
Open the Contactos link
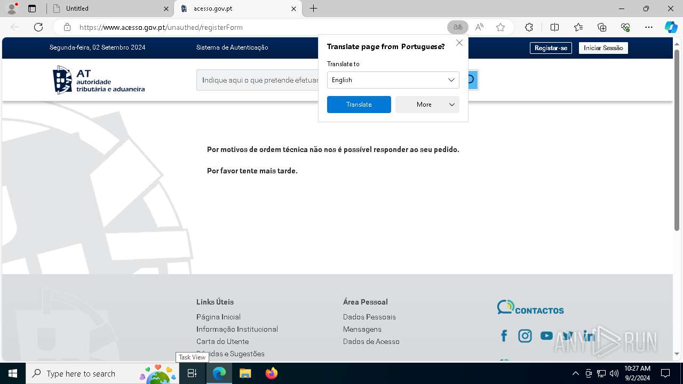(530, 308)
